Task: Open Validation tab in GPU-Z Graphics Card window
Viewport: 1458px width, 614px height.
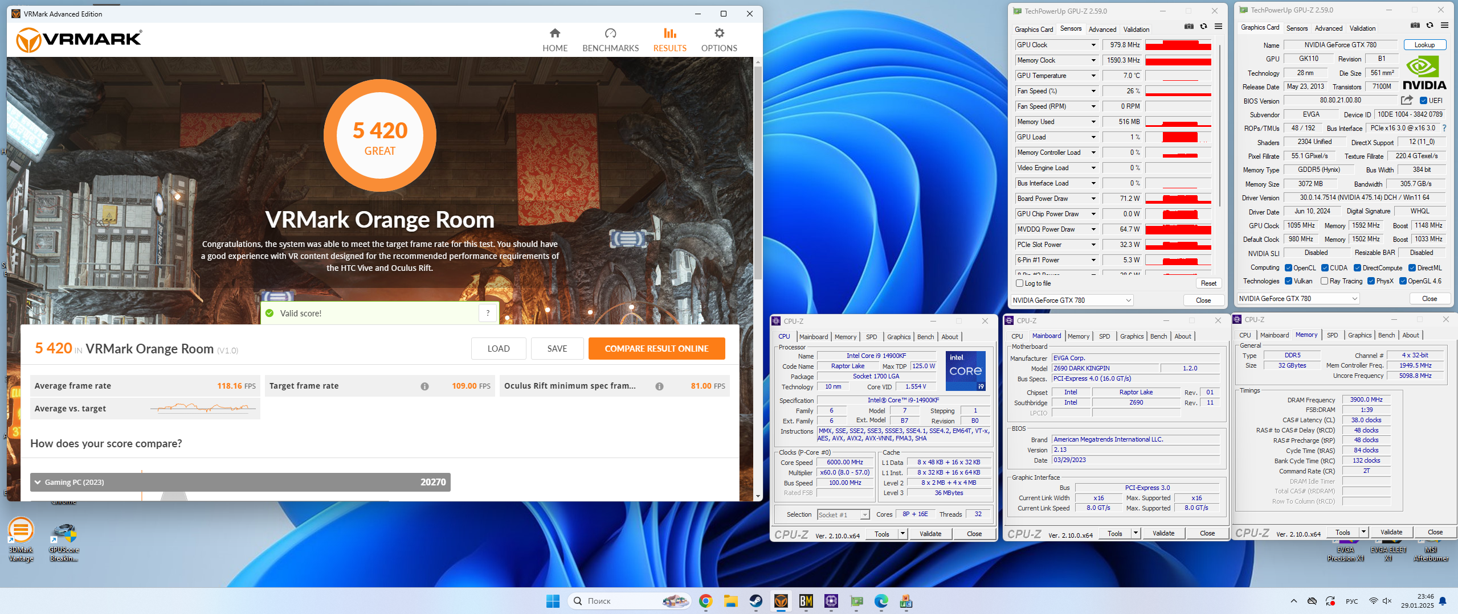Action: [1362, 28]
